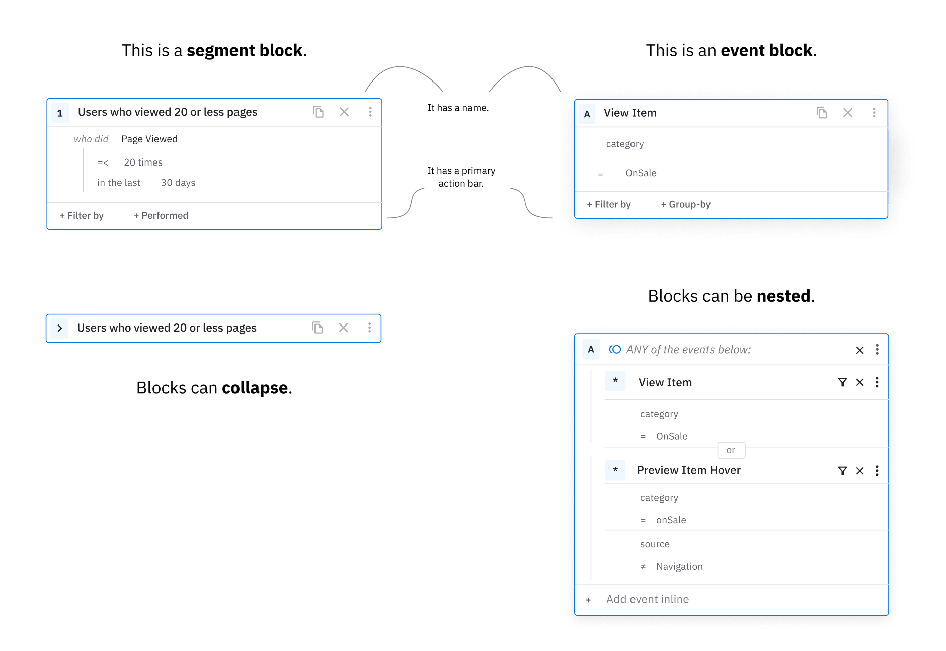This screenshot has height=651, width=946.
Task: Click + Group-by on the View Item block
Action: (x=685, y=204)
